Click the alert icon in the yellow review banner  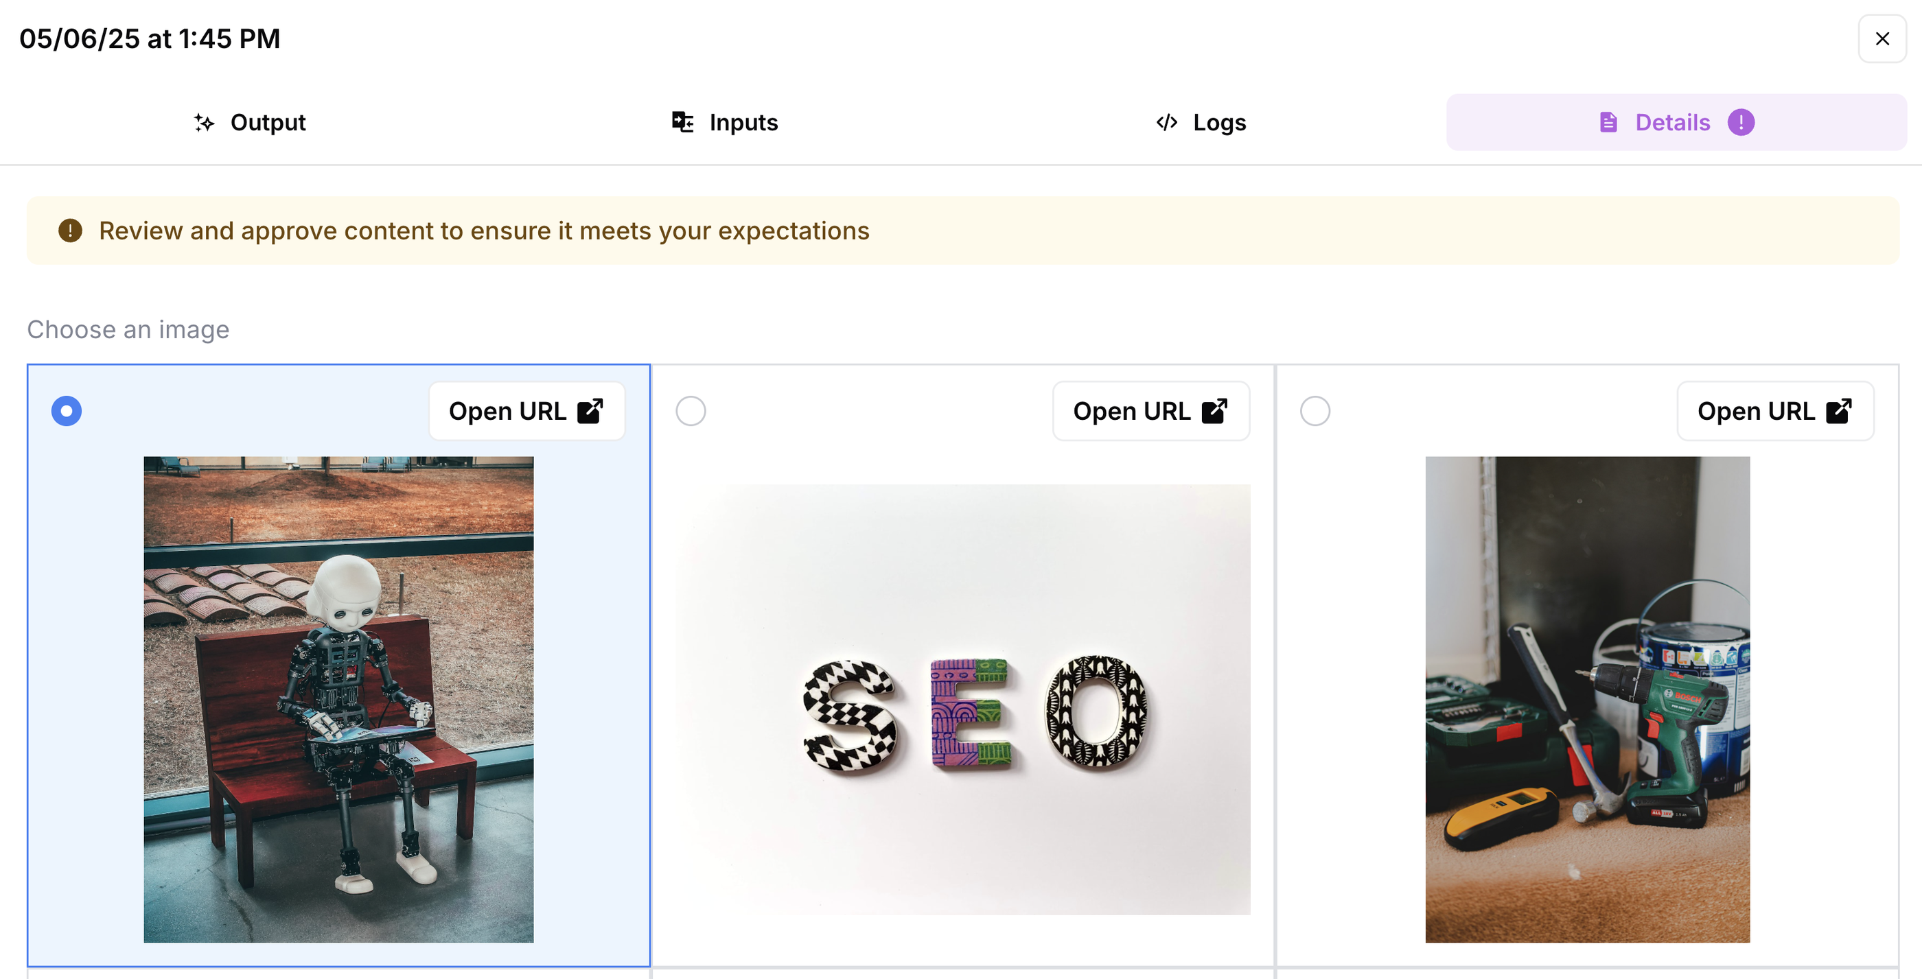click(69, 231)
